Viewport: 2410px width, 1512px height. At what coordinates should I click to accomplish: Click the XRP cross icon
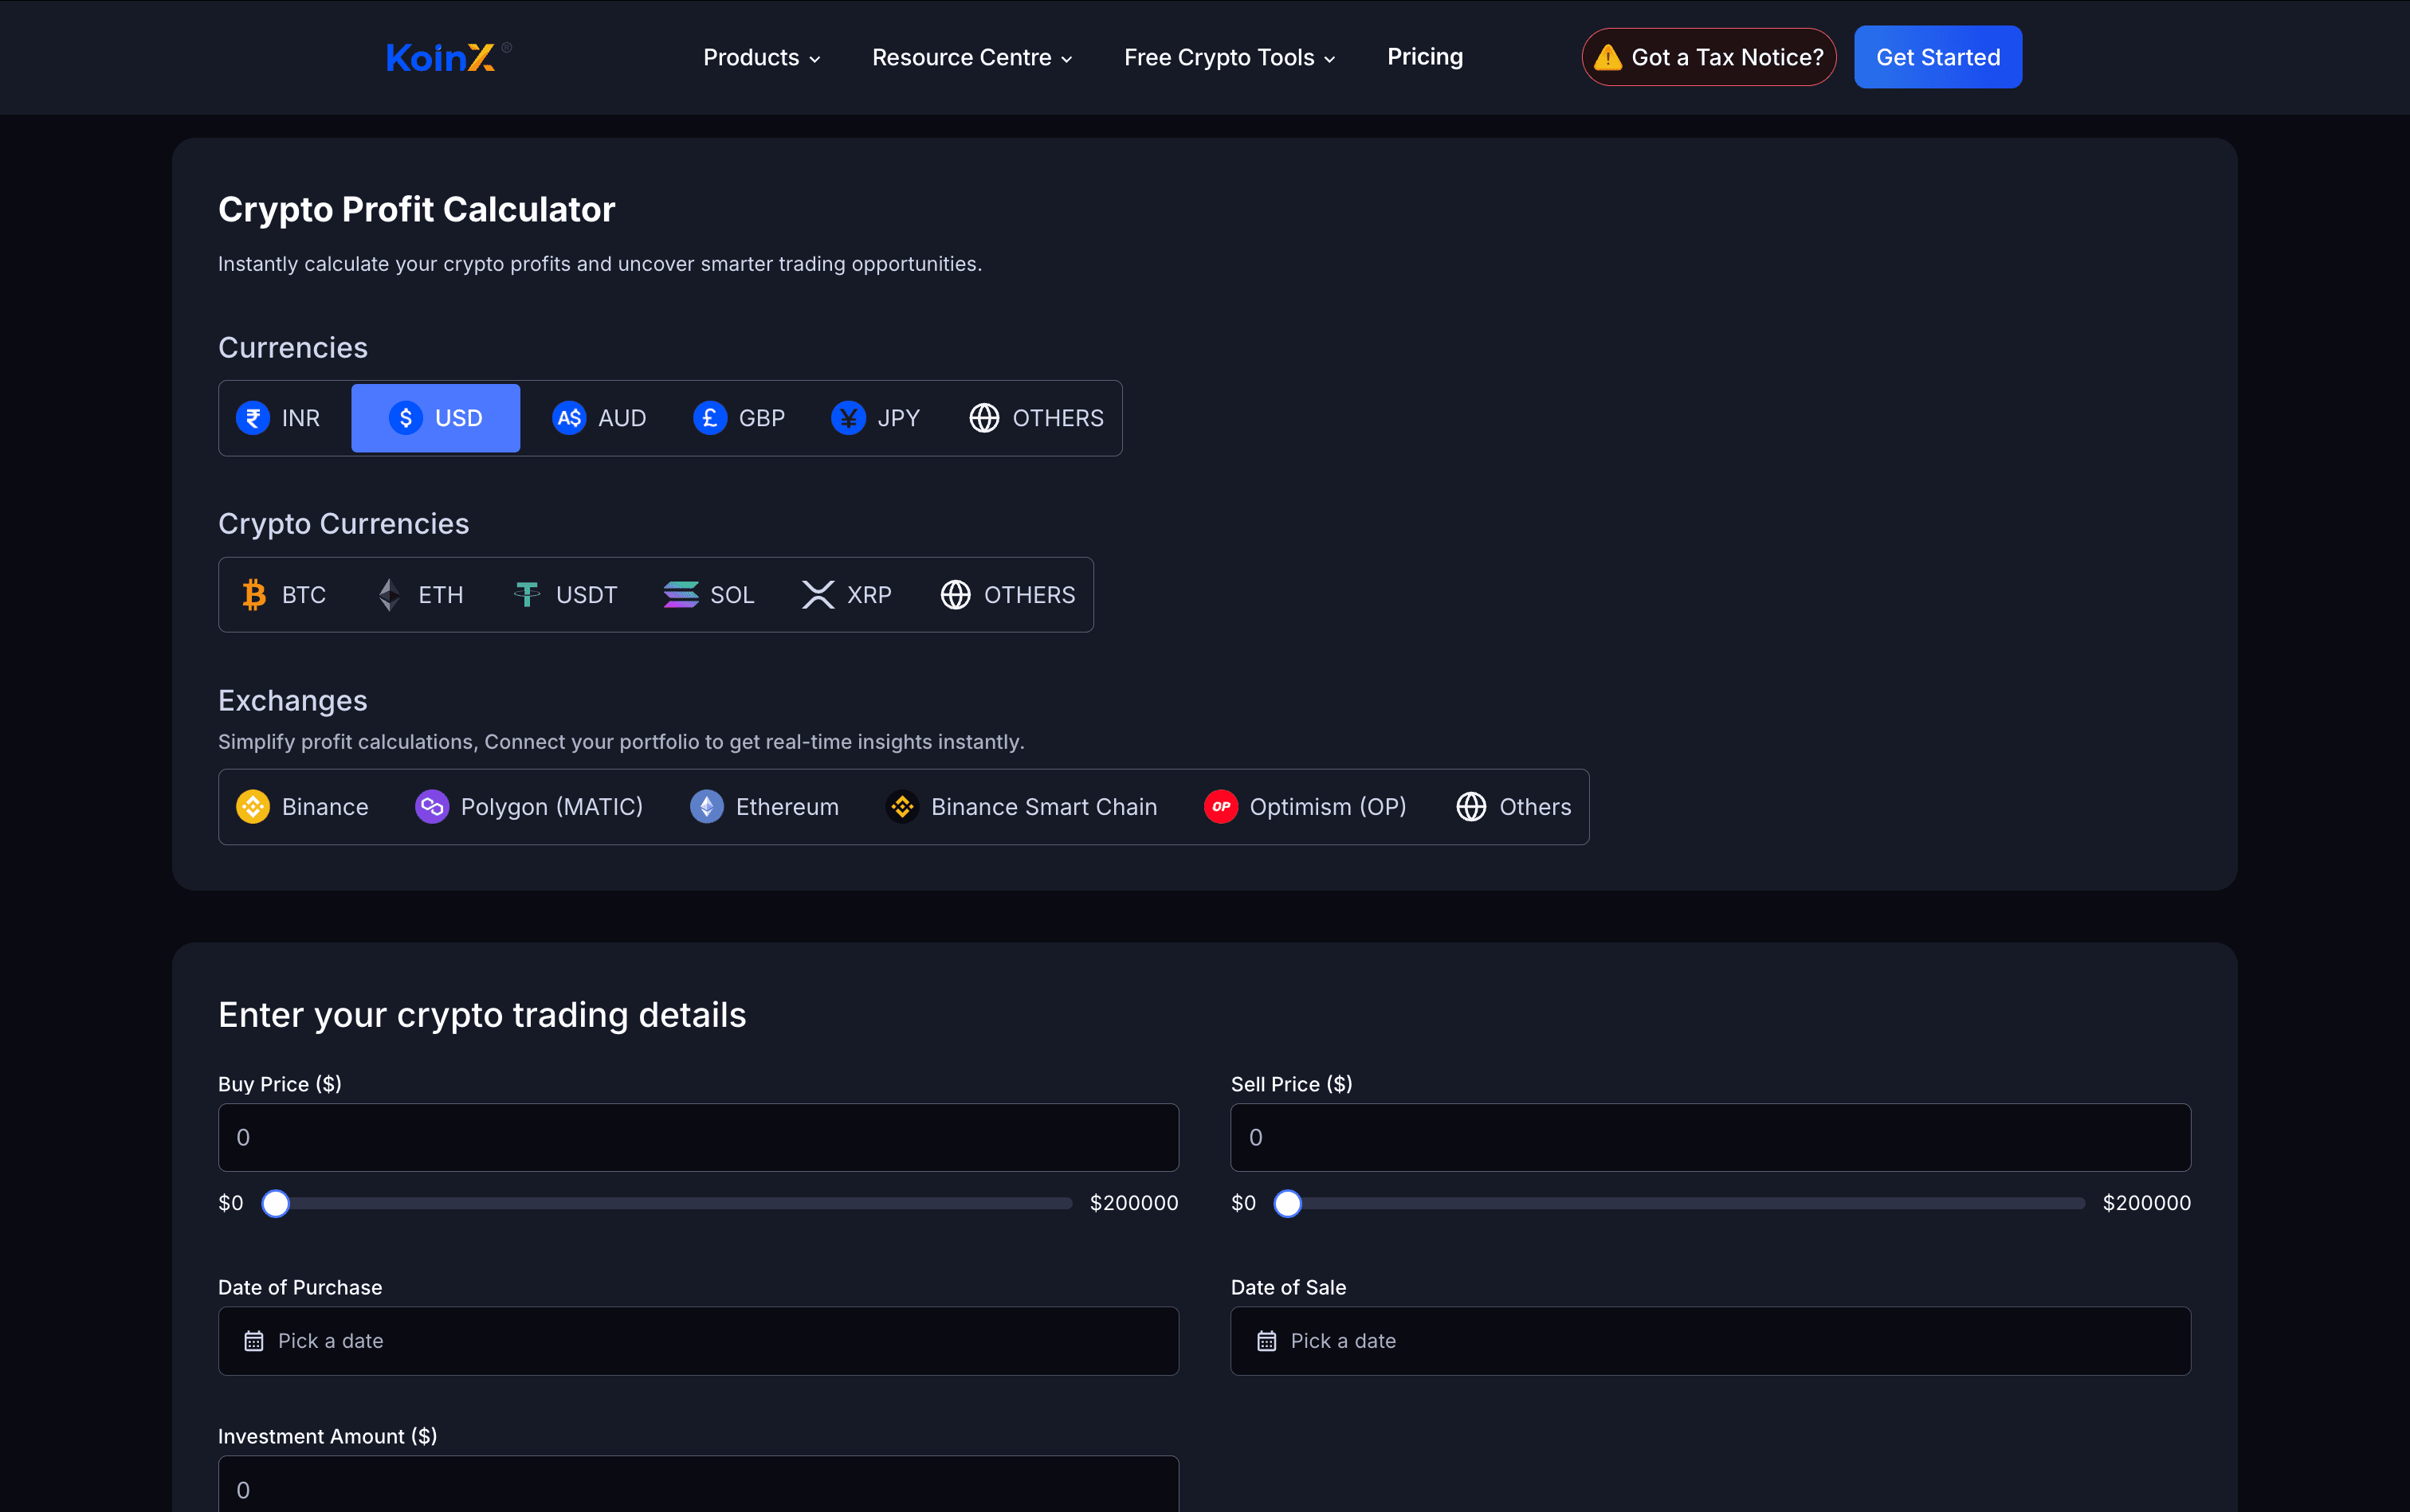coord(818,595)
